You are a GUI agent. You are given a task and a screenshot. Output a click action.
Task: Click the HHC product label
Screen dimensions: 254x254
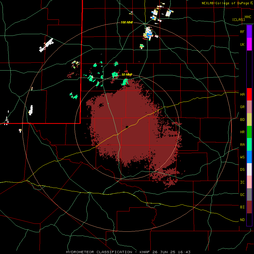click(x=248, y=17)
